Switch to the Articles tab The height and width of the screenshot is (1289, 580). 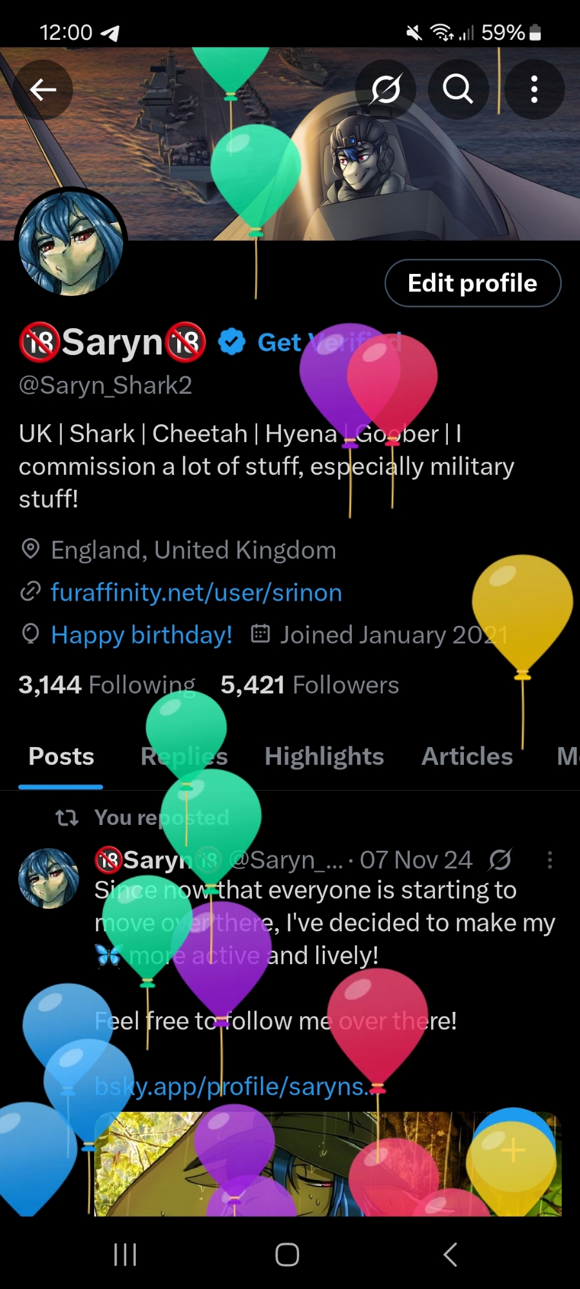[x=467, y=756]
